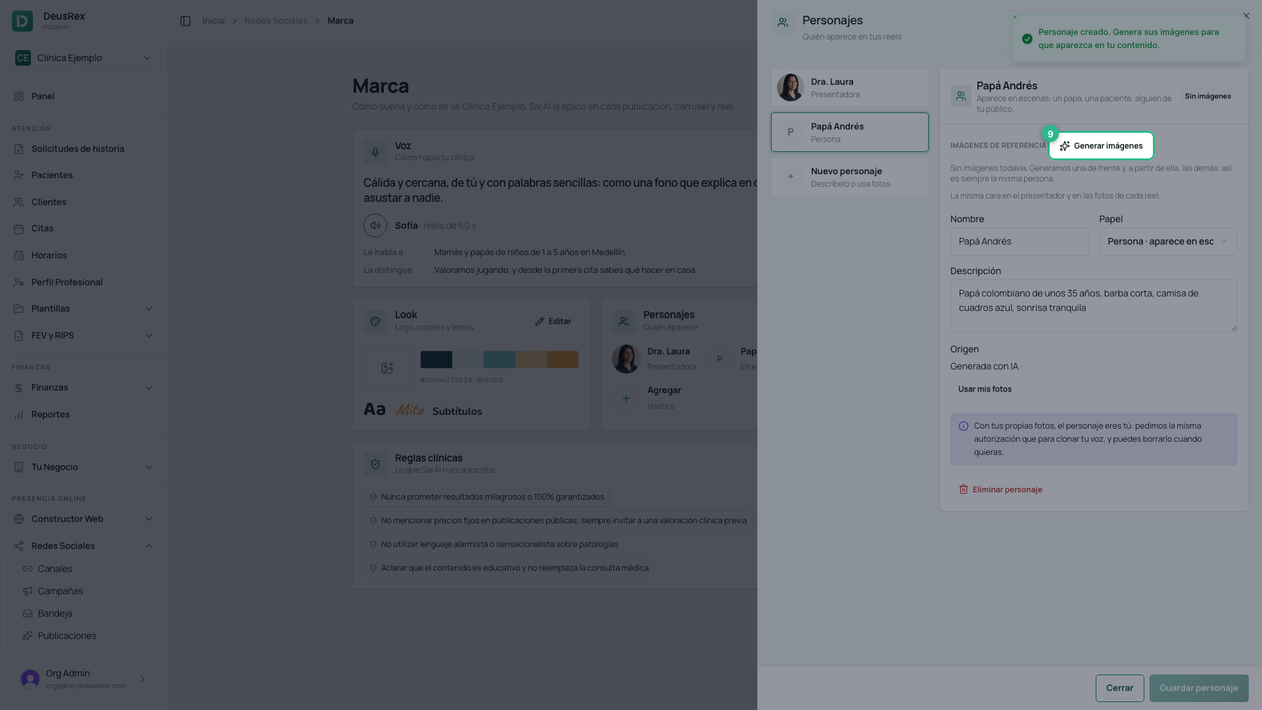Click the Voz microphone icon

(375, 152)
